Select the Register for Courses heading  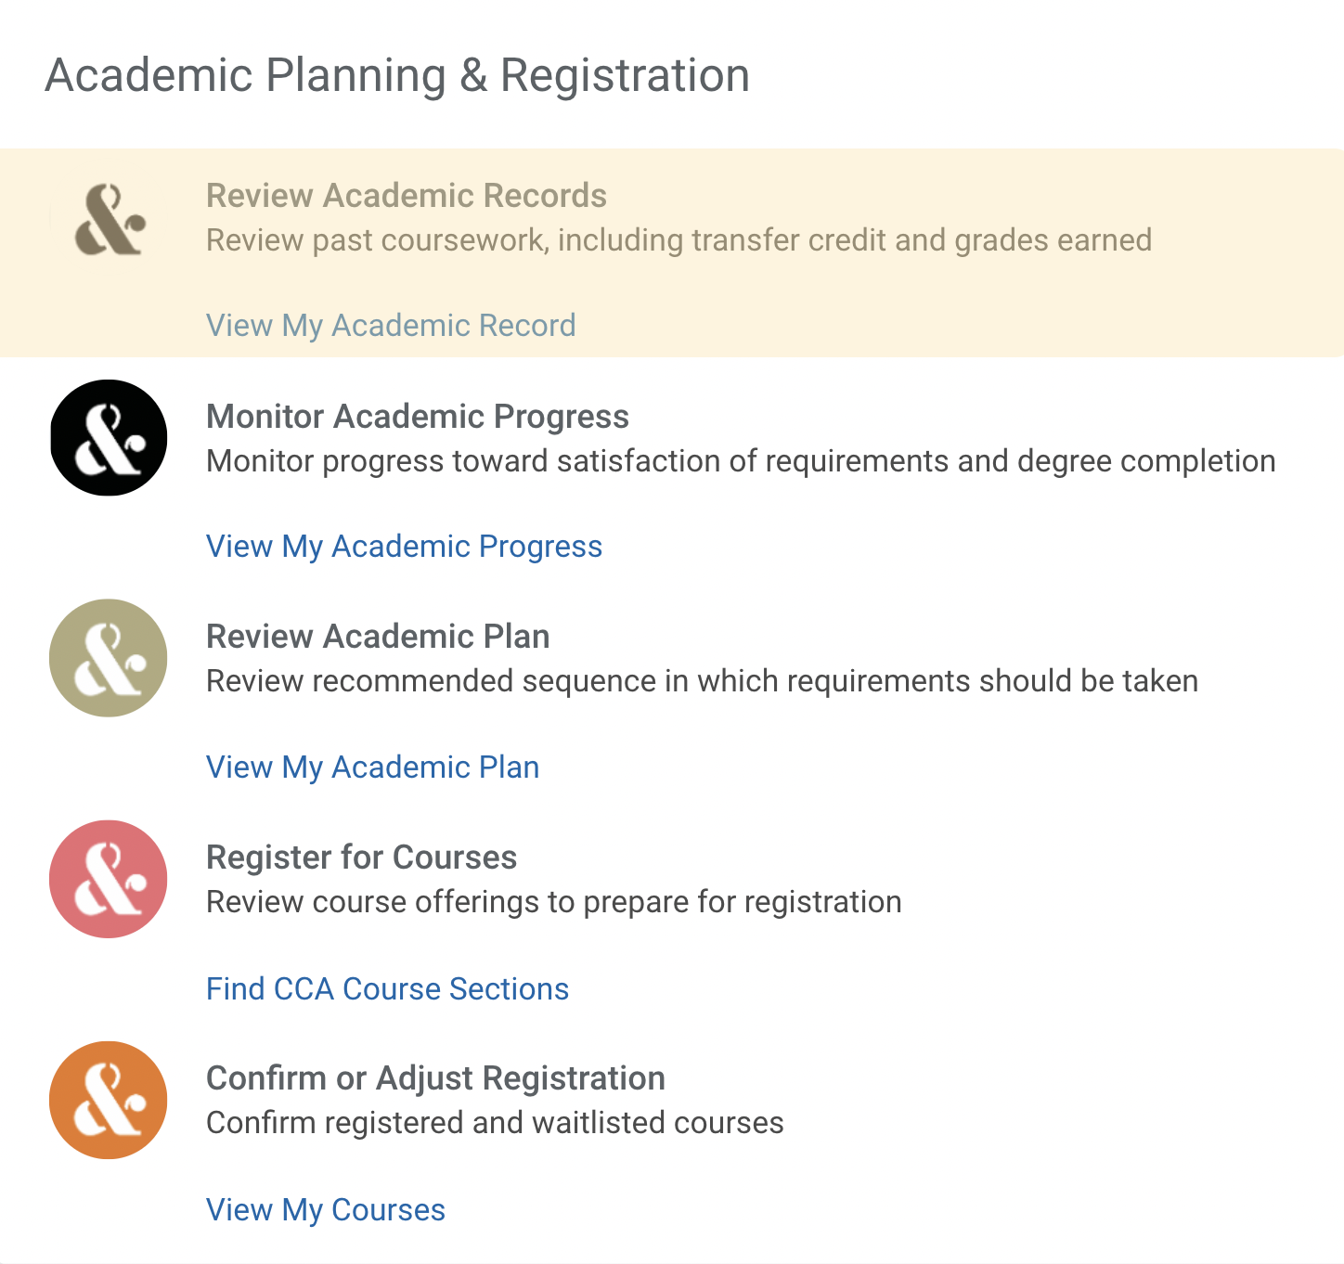361,858
